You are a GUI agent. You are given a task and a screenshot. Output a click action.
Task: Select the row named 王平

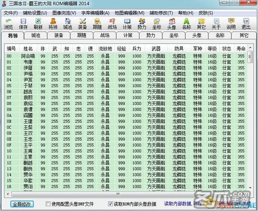(125, 145)
